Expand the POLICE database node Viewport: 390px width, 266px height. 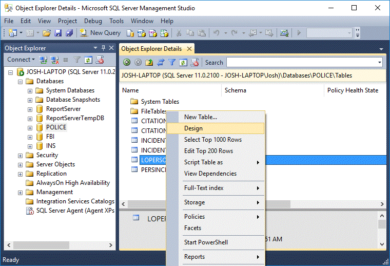point(30,128)
